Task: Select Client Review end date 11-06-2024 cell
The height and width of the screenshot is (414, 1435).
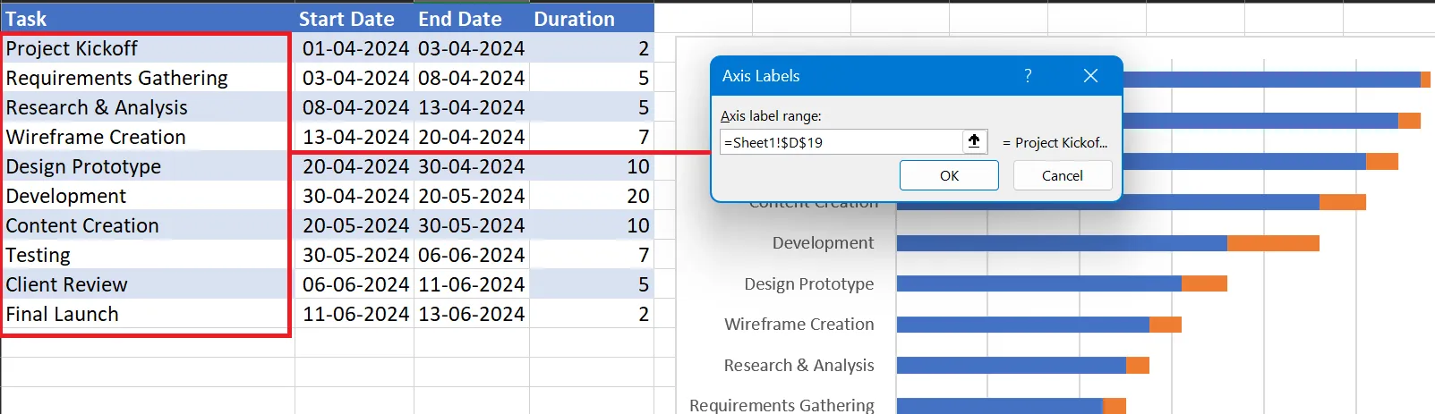Action: click(472, 284)
